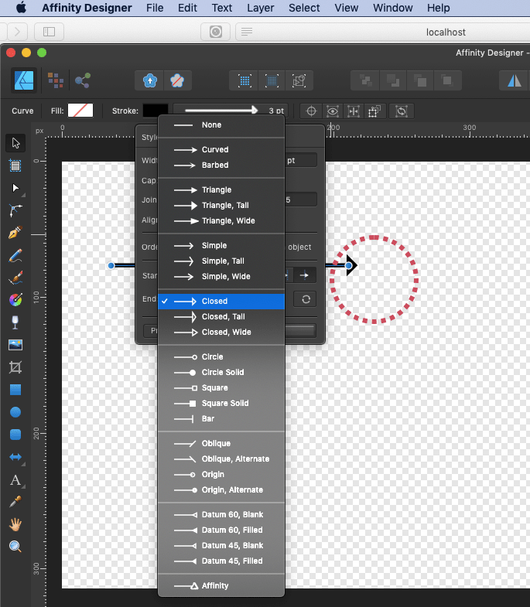The image size is (530, 607).
Task: Choose the Pencil tool
Action: 15,255
